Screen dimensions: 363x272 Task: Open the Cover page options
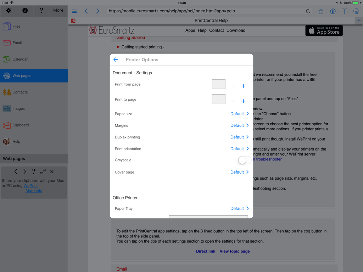click(x=240, y=172)
